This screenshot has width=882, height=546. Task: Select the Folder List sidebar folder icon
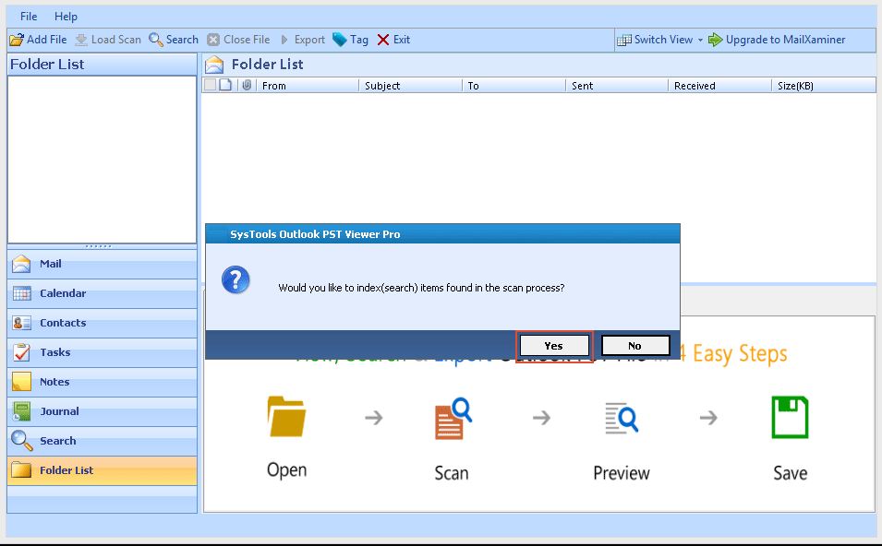(x=21, y=469)
